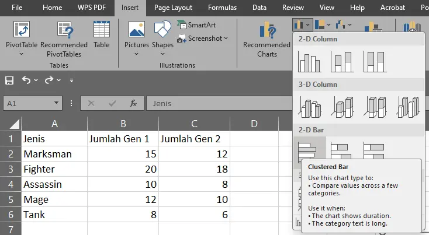Open the Shapes gallery
Screen dimensions: 429x235
tap(162, 38)
